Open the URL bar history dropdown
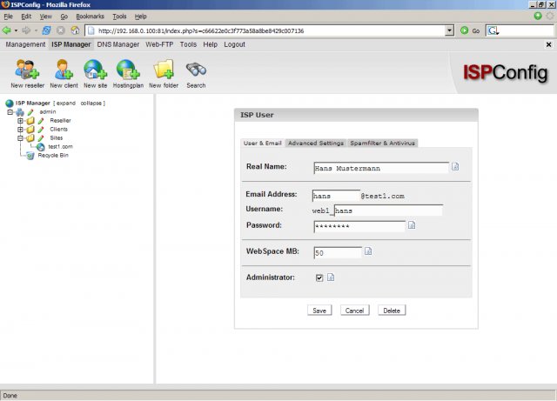 click(450, 30)
